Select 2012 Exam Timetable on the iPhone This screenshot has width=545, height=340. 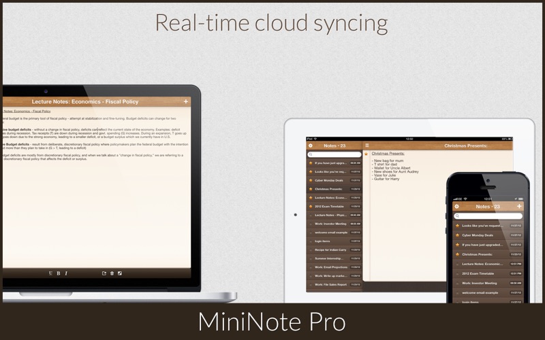(x=488, y=274)
